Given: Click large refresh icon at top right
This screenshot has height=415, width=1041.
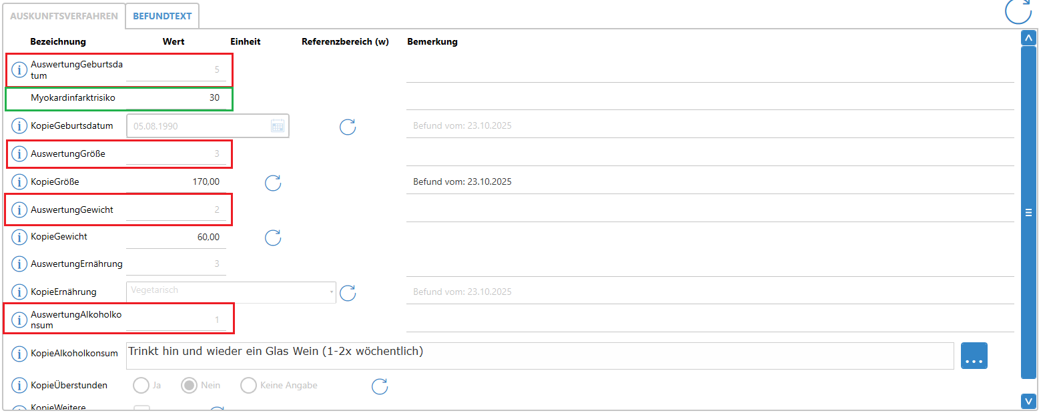Looking at the screenshot, I should [1018, 11].
